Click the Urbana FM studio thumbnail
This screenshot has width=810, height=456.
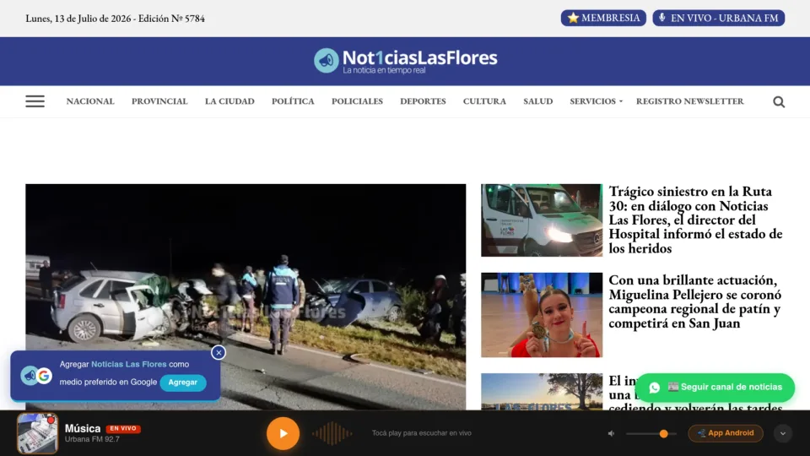click(x=37, y=433)
